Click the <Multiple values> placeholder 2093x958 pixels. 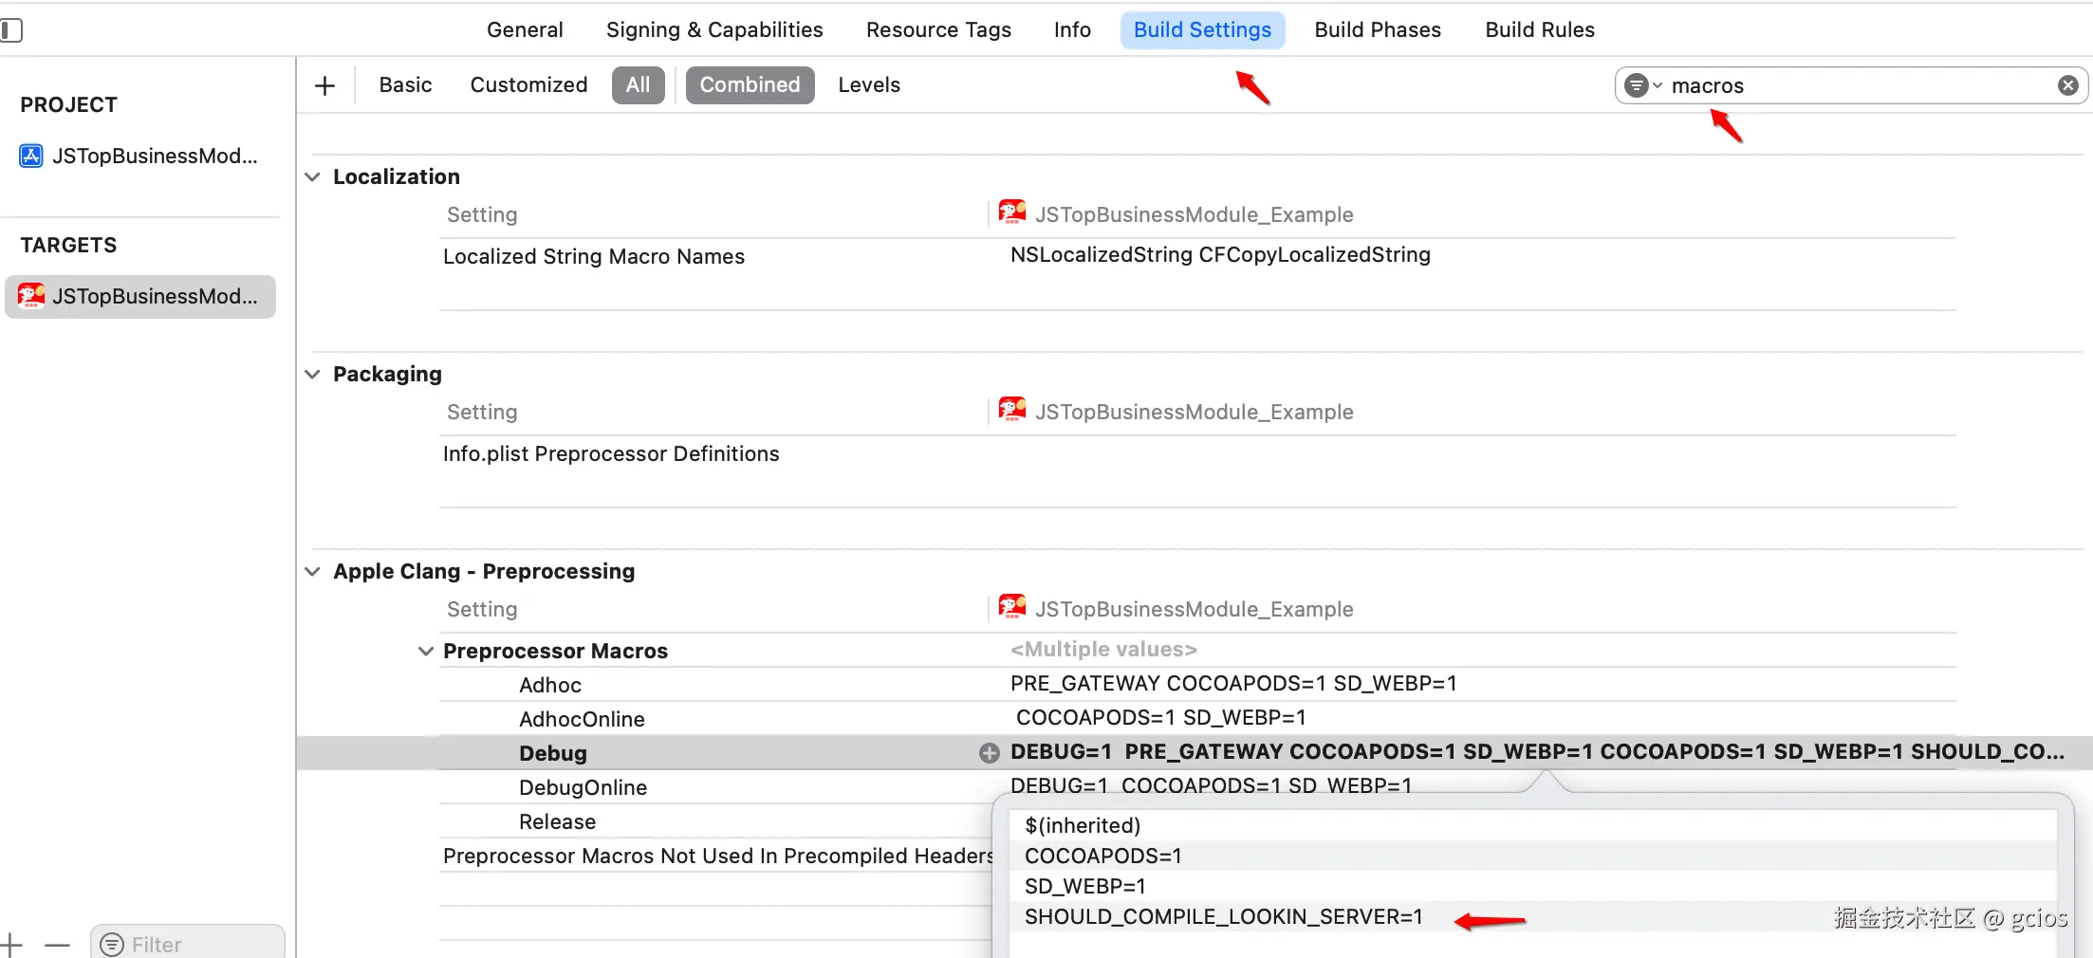1103,650
